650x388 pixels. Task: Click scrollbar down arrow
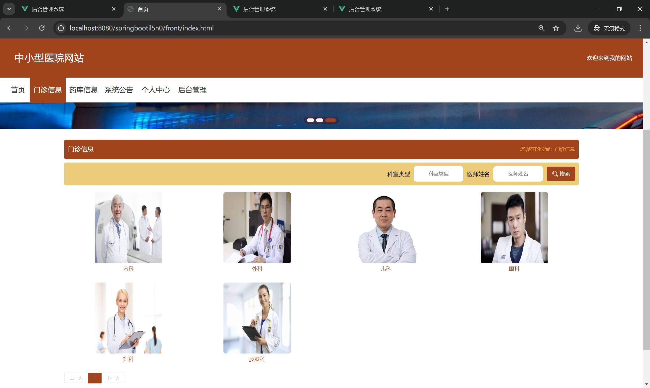click(x=646, y=384)
